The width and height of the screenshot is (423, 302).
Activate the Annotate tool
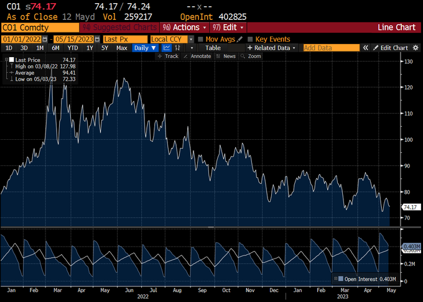tap(197, 56)
